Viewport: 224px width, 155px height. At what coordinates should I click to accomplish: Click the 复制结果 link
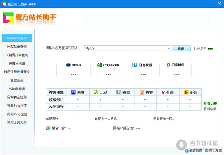pyautogui.click(x=210, y=109)
